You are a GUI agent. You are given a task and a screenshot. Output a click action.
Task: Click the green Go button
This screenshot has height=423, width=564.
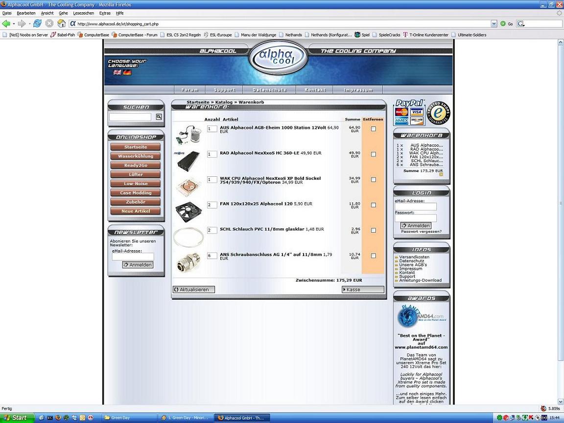[506, 23]
